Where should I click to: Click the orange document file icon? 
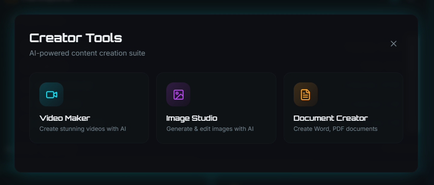pyautogui.click(x=305, y=94)
